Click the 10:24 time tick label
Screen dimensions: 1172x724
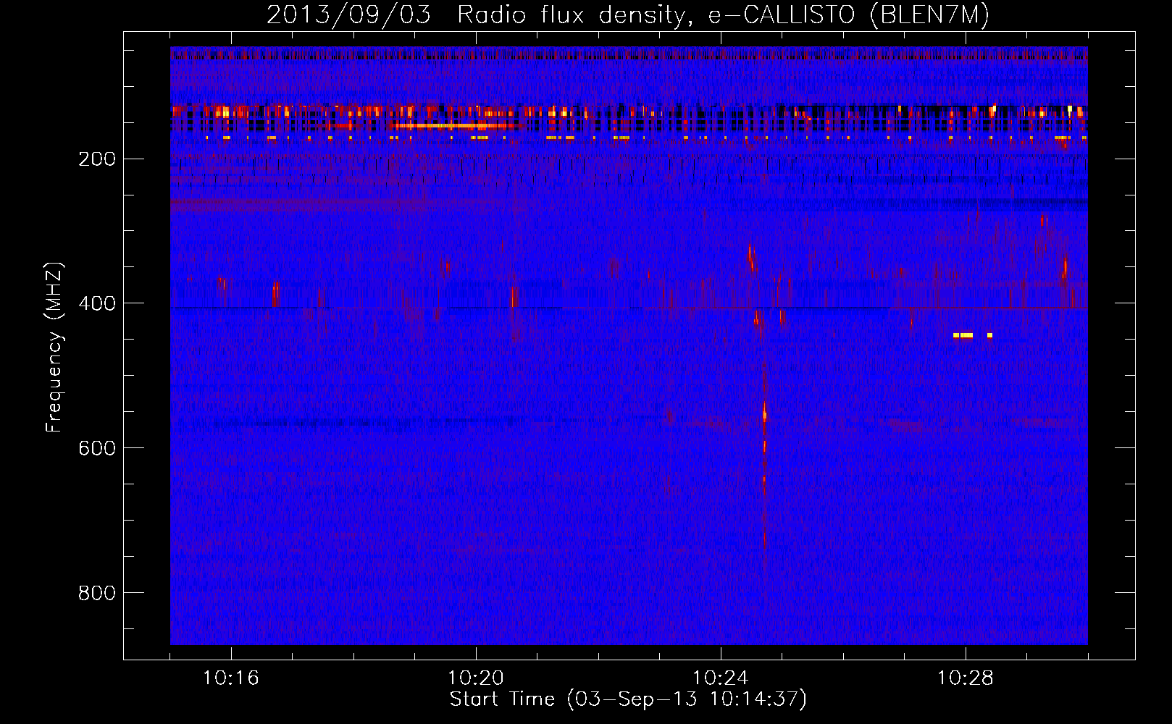[x=721, y=678]
